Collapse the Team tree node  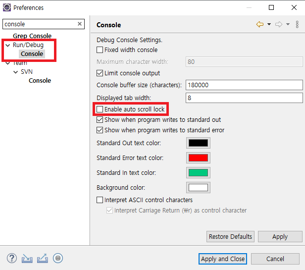coord(8,63)
